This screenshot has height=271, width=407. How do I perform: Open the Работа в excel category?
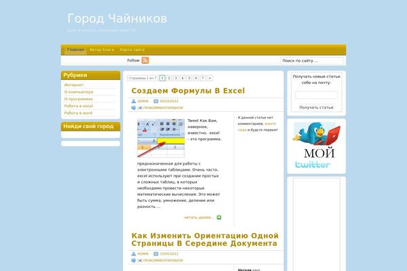[79, 106]
